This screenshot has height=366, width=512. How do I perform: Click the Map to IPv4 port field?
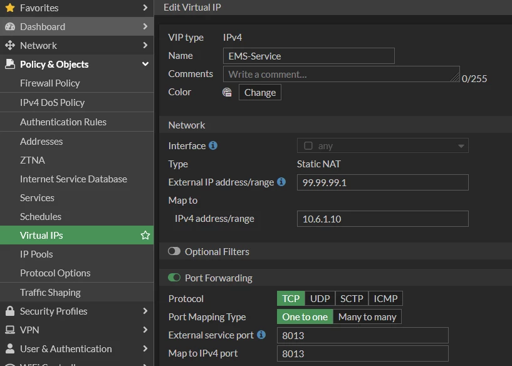pyautogui.click(x=362, y=353)
